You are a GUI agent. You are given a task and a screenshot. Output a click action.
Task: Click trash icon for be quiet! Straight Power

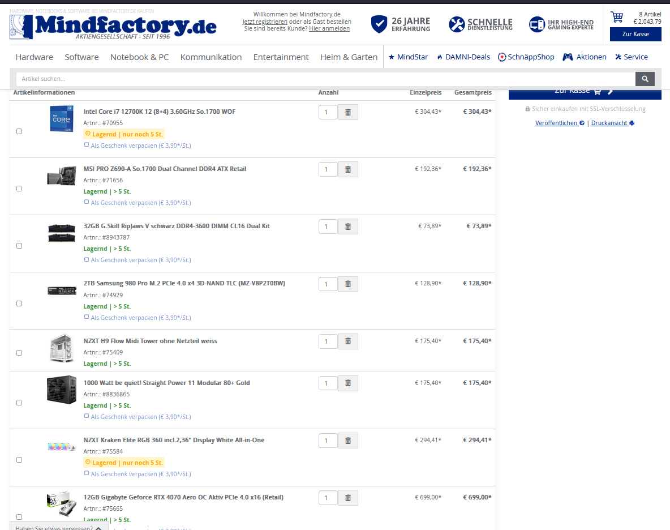pyautogui.click(x=348, y=383)
